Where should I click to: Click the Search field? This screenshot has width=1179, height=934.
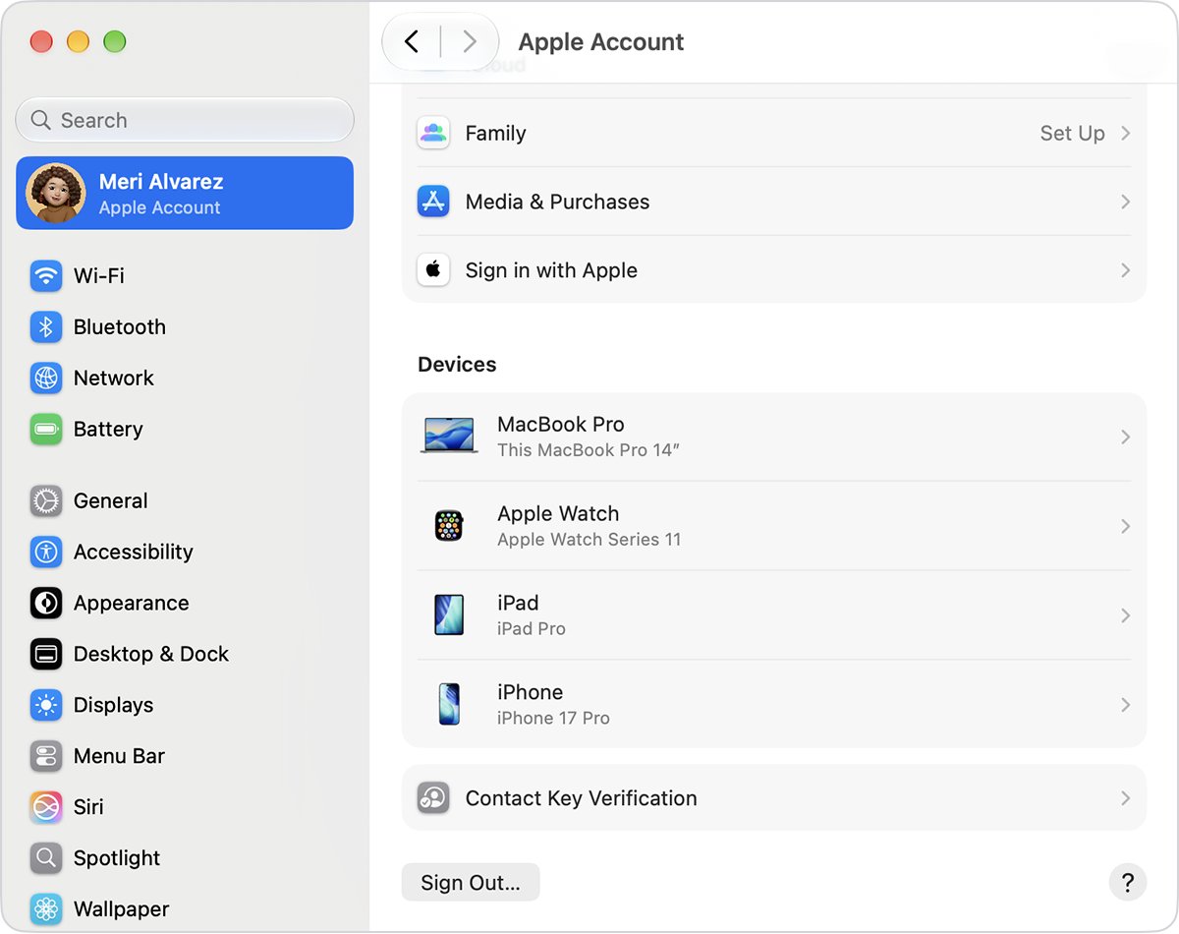pos(185,120)
